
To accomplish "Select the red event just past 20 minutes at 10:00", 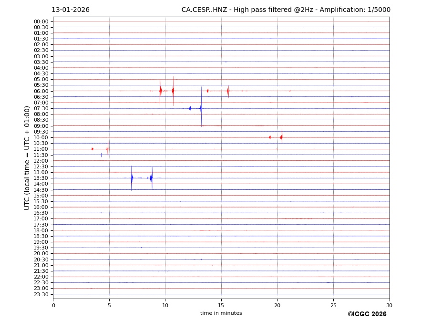I will [281, 137].
